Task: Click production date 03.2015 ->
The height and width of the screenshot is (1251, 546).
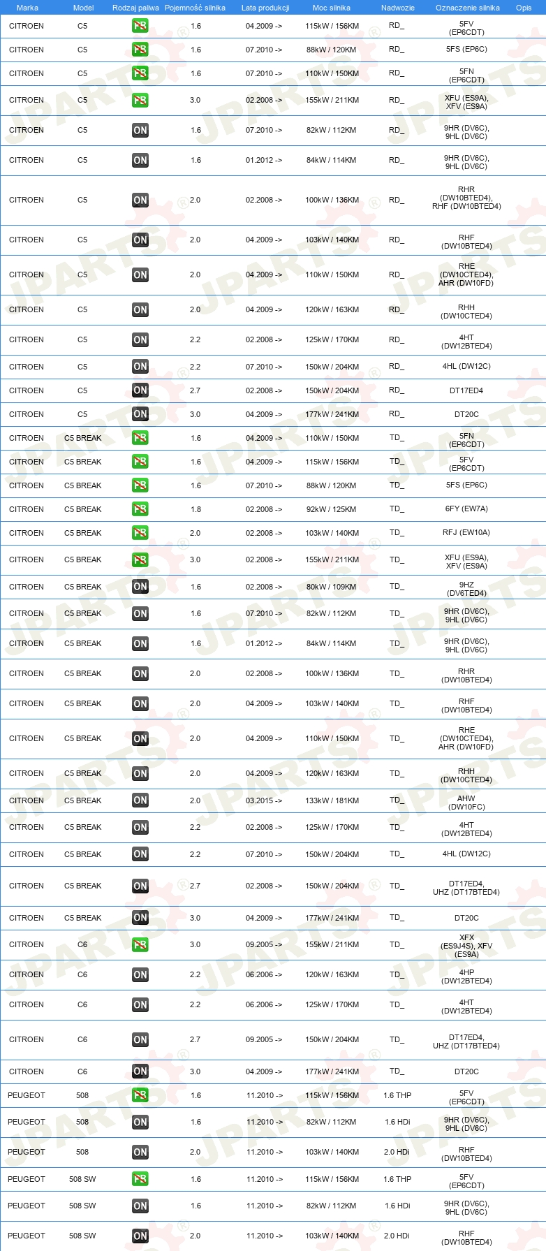Action: [x=264, y=800]
